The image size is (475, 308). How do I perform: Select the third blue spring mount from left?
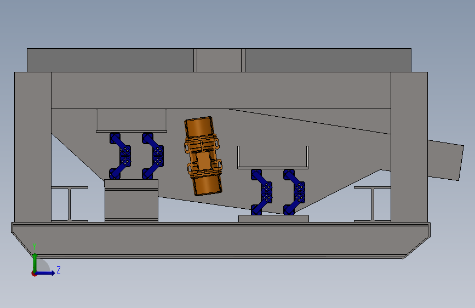tap(261, 192)
